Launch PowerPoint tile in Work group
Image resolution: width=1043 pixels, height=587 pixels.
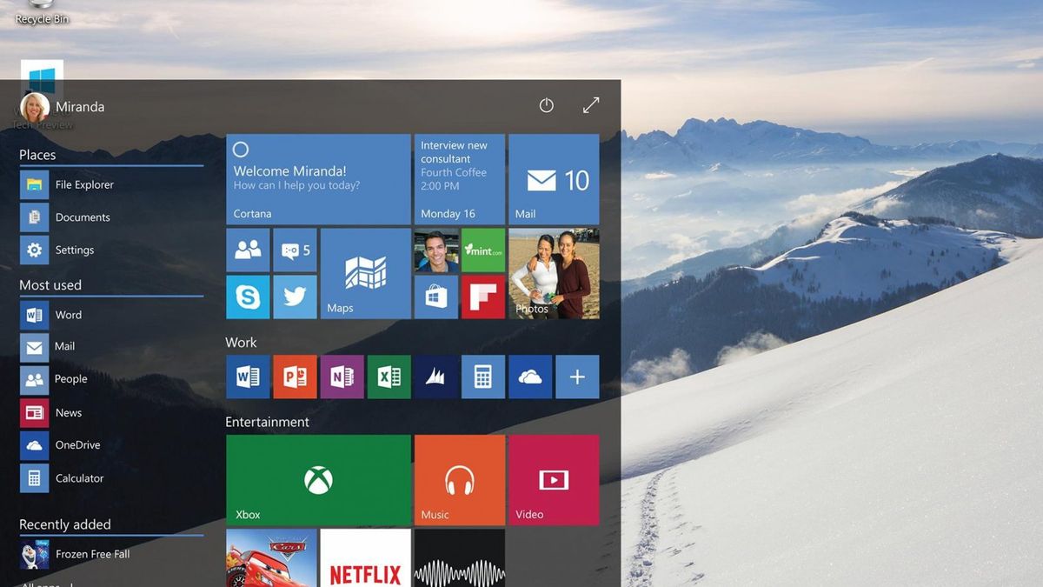(295, 377)
